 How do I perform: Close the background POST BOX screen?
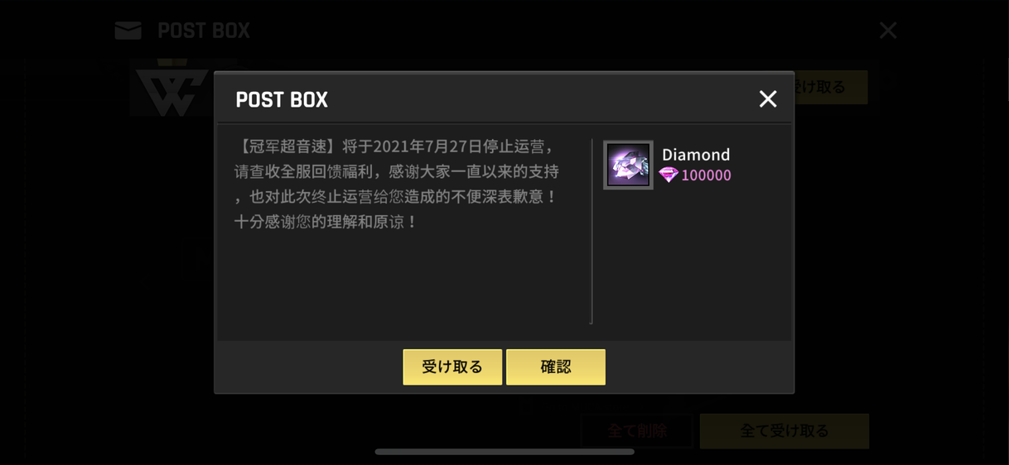888,31
